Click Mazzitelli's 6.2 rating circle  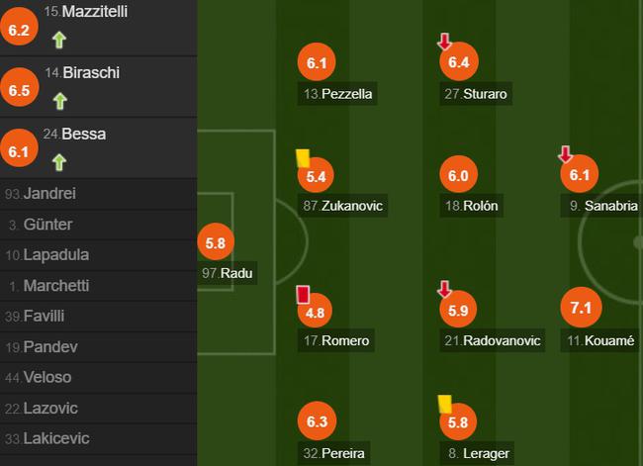pos(19,29)
